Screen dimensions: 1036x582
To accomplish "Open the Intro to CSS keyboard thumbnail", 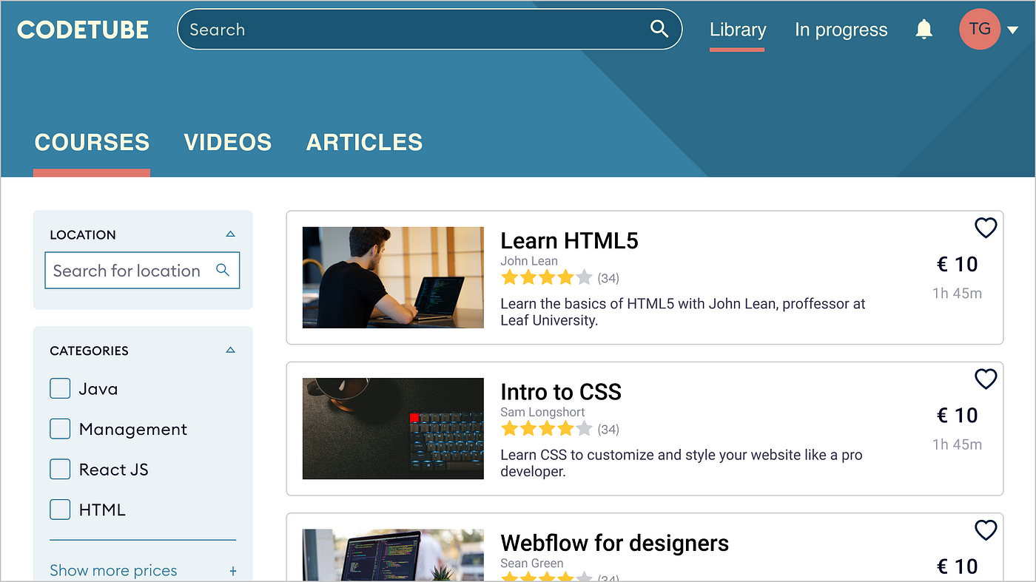I will [393, 428].
